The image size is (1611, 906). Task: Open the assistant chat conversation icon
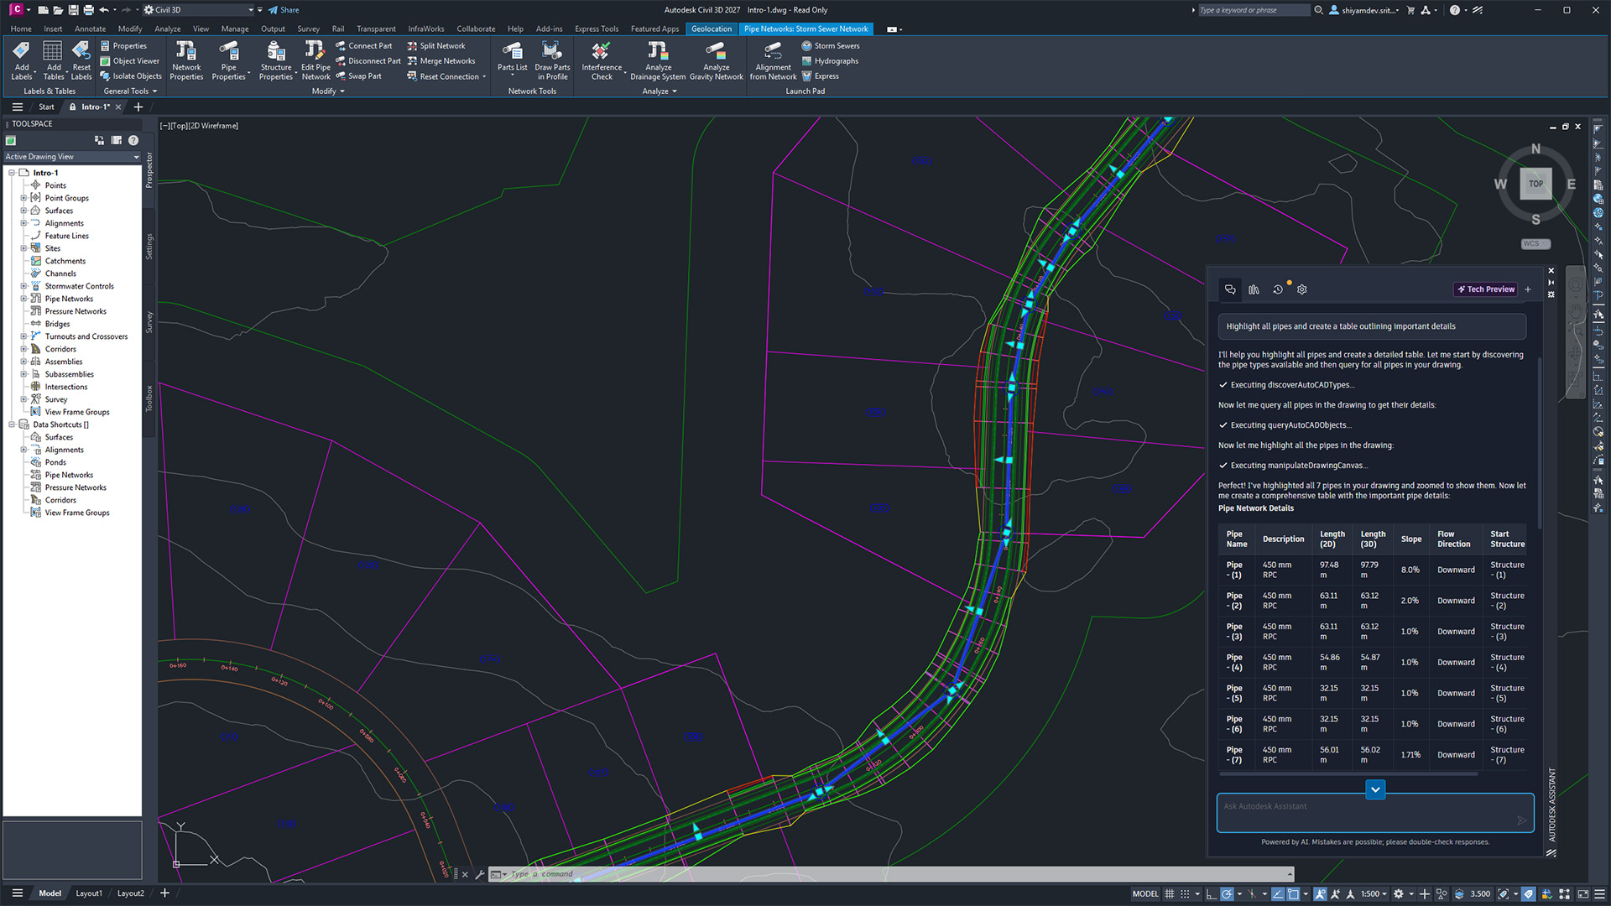pos(1230,289)
